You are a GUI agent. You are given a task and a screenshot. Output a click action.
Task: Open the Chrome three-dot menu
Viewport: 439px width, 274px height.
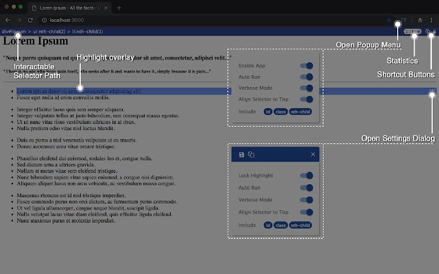point(431,20)
